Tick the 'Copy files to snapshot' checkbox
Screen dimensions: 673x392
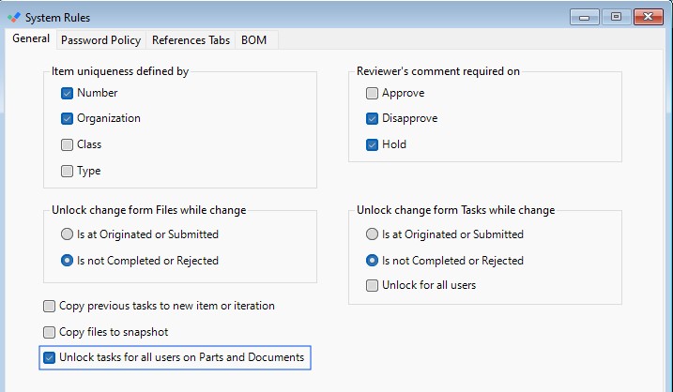point(49,332)
